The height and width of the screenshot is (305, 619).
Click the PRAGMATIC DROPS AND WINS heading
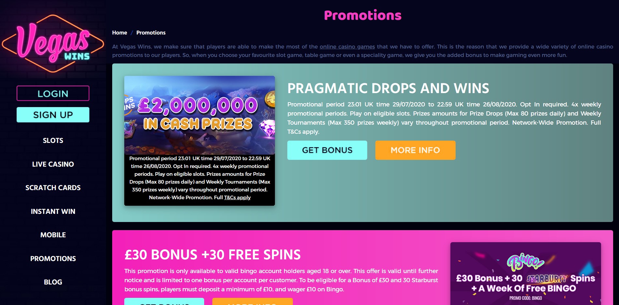click(388, 88)
